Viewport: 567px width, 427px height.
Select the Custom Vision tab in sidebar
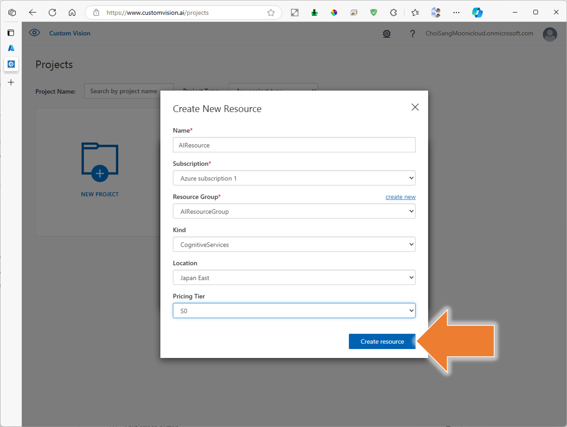11,64
